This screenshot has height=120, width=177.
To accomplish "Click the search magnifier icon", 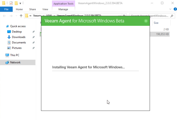I will coord(172,16).
